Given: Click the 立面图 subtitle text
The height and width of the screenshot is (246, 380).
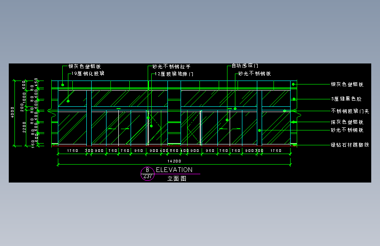Looking at the screenshot, I should coord(177,179).
